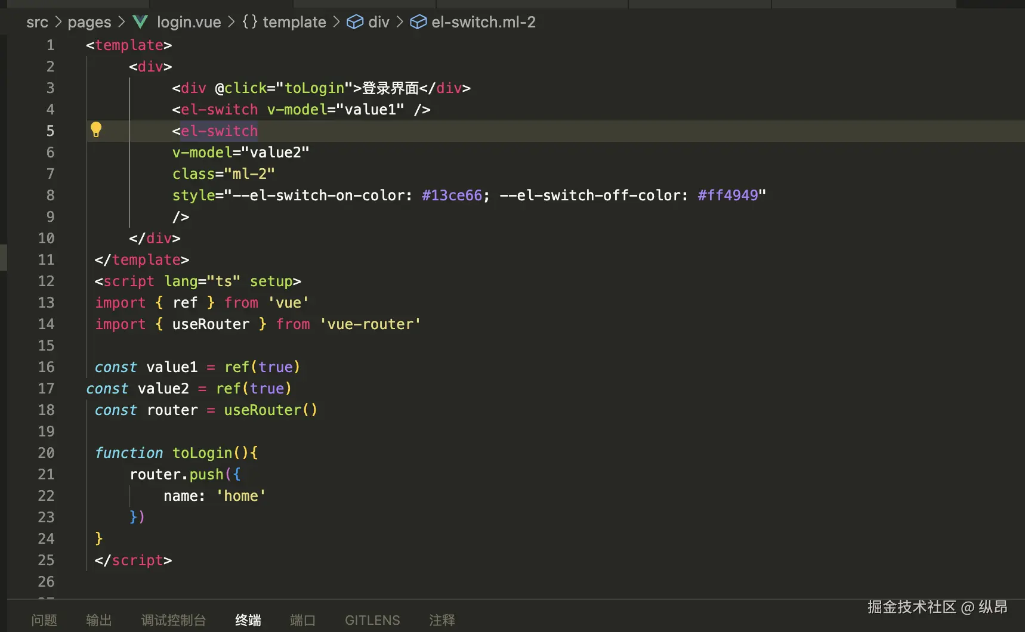
Task: Click the closing </template> tag
Action: tap(142, 260)
